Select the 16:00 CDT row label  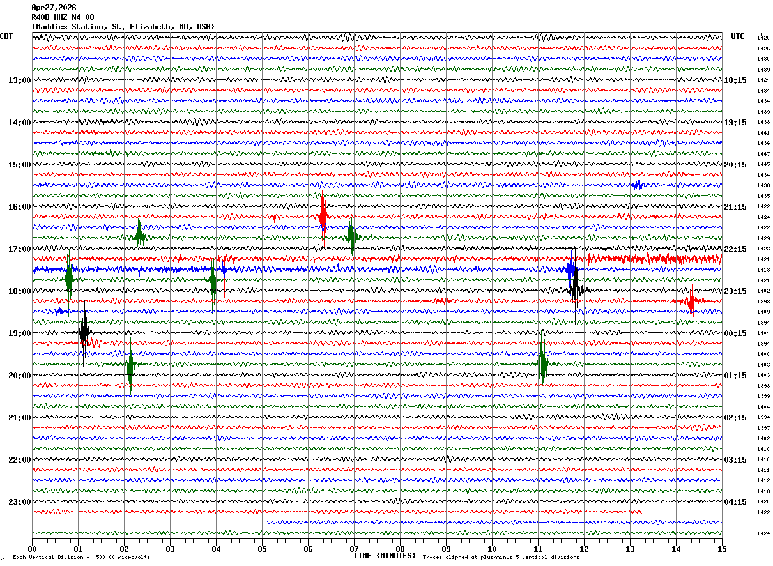pos(20,207)
